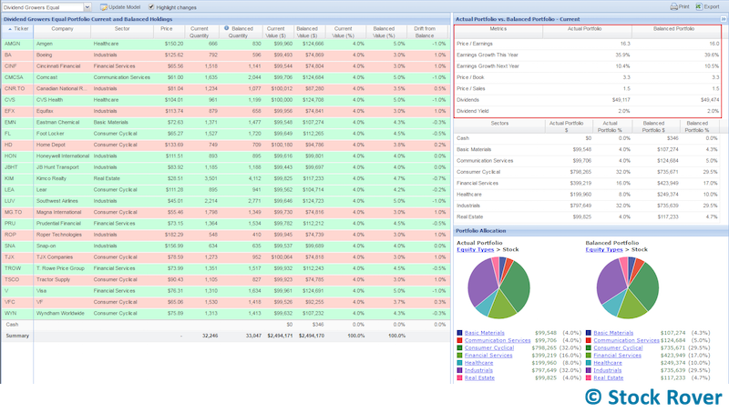Click the Cash row in holdings table
This screenshot has height=412, width=729.
(x=226, y=325)
